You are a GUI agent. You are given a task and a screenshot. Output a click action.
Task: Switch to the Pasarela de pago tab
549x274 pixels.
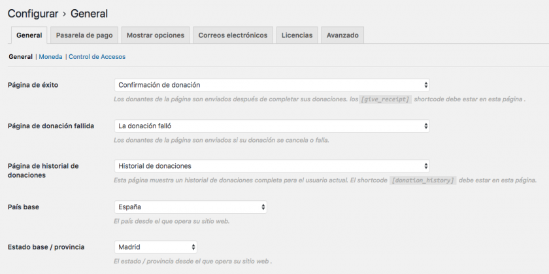coord(84,35)
